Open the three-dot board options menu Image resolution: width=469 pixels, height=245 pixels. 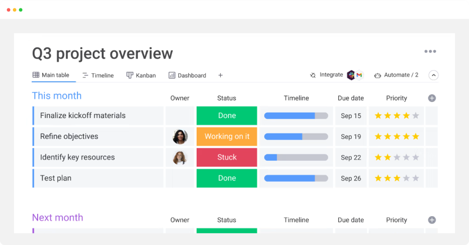430,51
